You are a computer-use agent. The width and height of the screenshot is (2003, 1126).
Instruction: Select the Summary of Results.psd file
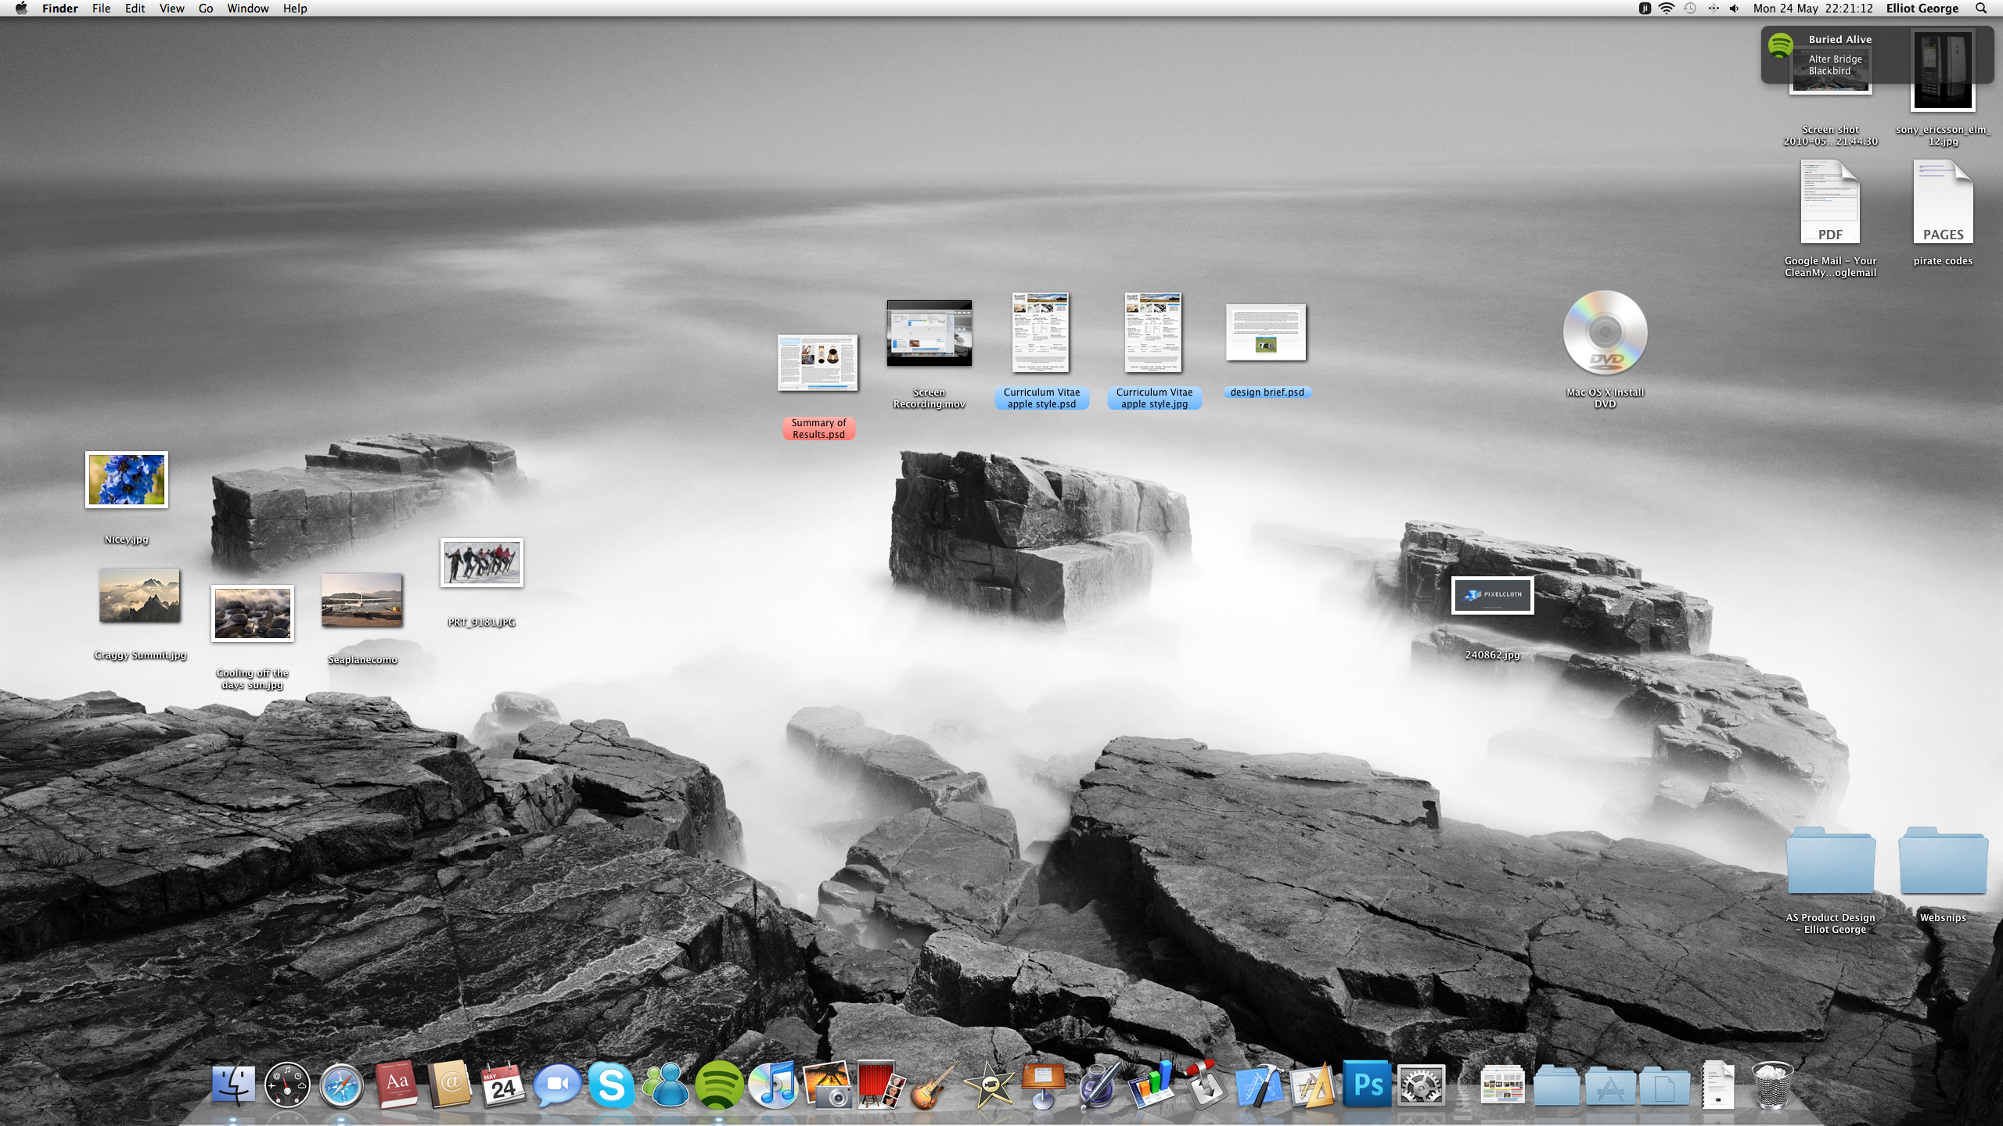click(x=818, y=363)
